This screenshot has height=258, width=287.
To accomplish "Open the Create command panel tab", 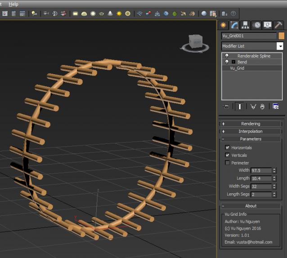I will coord(224,25).
